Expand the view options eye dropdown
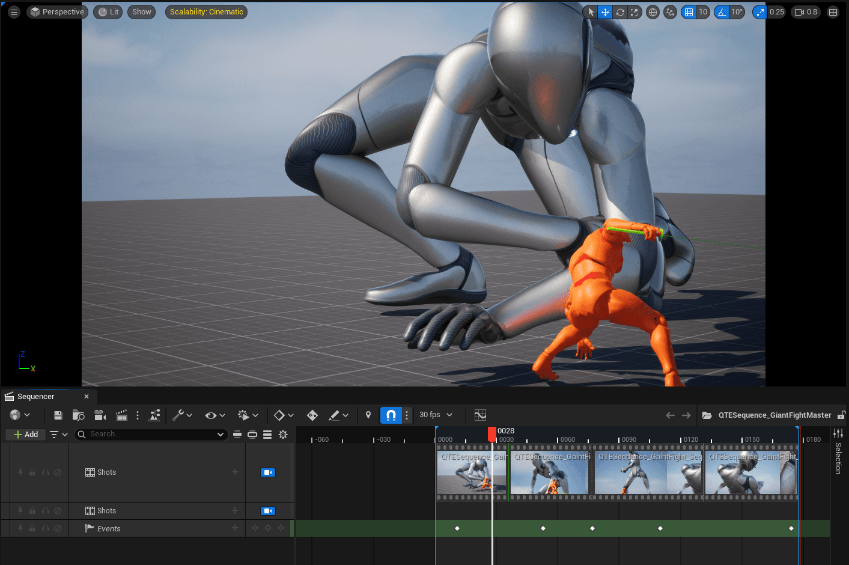The height and width of the screenshot is (565, 849). pyautogui.click(x=215, y=415)
